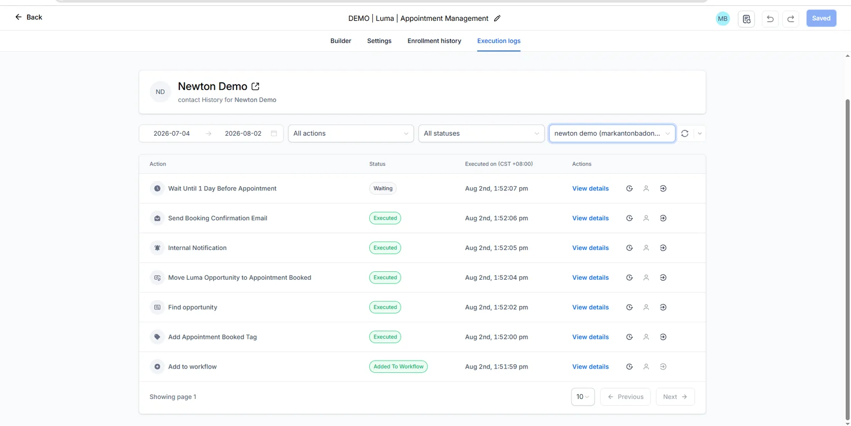Click circled arrow icon in Wait Until row

tap(663, 189)
